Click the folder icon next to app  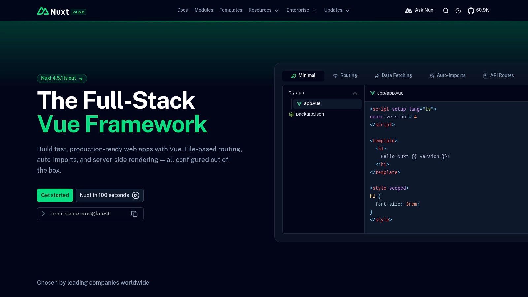pyautogui.click(x=291, y=93)
